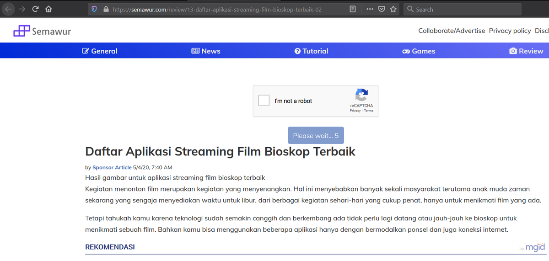Show site security info via padlock icon
Screen dimensions: 549x261
(x=106, y=9)
